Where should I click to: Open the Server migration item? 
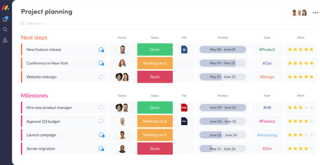point(41,148)
